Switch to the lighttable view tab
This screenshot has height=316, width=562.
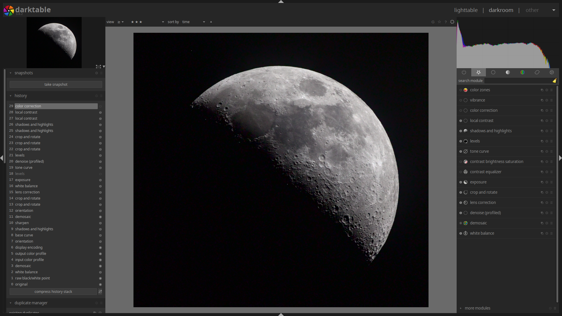coord(465,10)
